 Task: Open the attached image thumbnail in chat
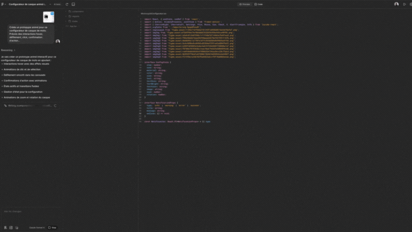tap(48, 17)
